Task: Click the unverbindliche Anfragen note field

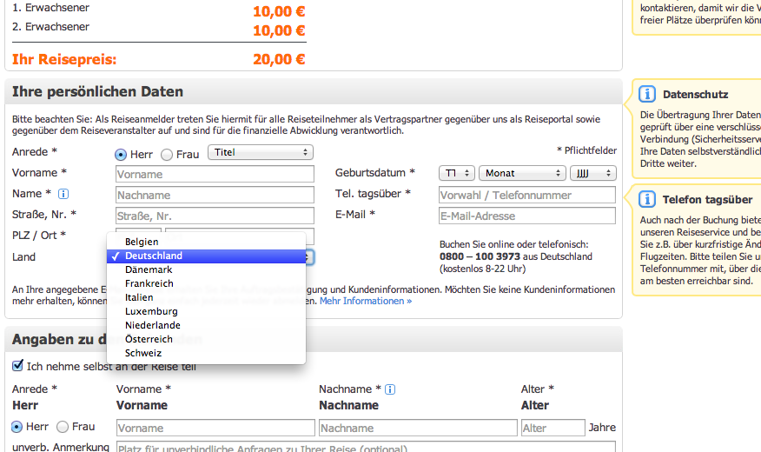Action: (x=366, y=447)
